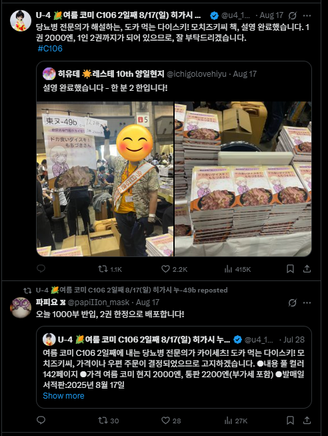This screenshot has height=436, width=328.
Task: Reply to the papiIIon_mask tweet
Action: [x=41, y=420]
